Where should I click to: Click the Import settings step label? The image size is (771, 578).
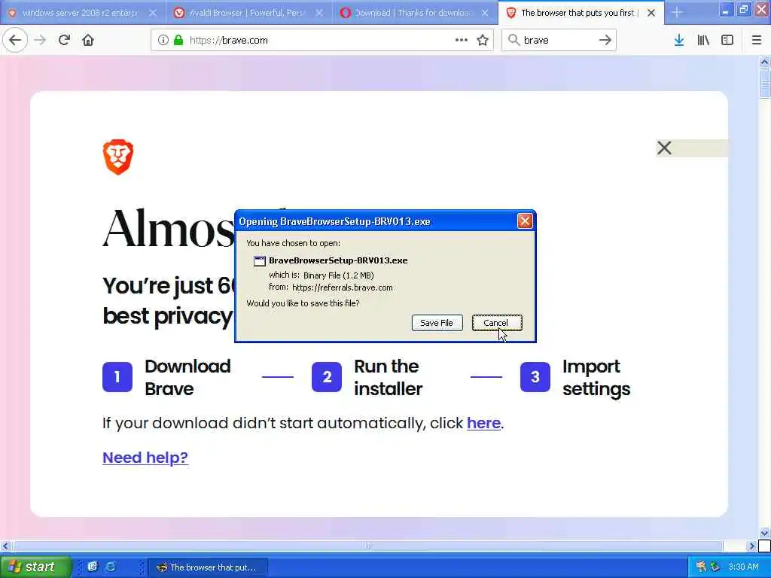(x=596, y=378)
